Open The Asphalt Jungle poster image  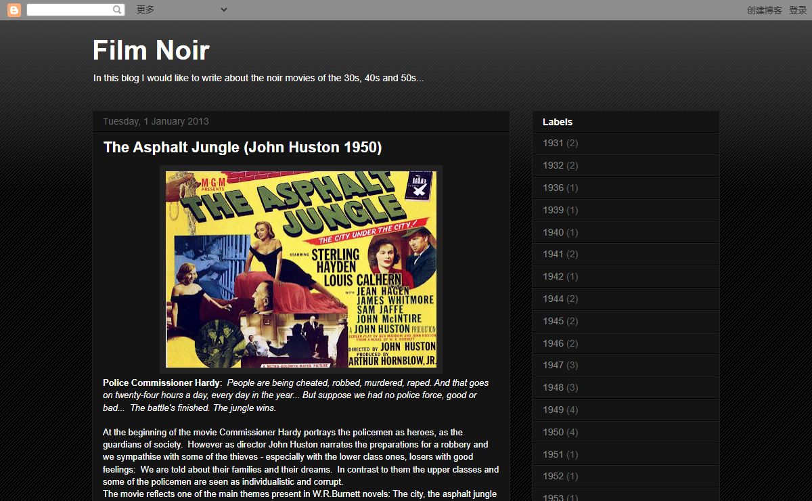click(301, 269)
